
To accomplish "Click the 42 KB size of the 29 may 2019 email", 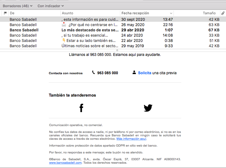I will [214, 46].
